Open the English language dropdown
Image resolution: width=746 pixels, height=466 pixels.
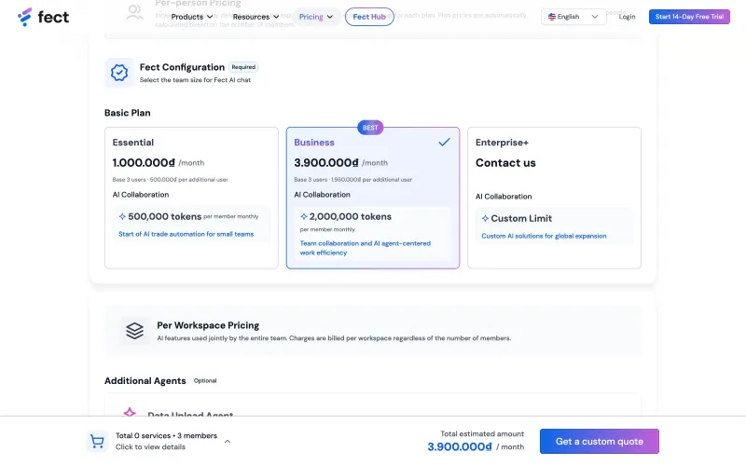tap(573, 17)
